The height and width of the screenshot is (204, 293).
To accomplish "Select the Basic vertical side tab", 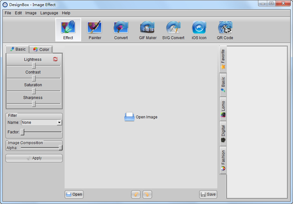I will (223, 85).
